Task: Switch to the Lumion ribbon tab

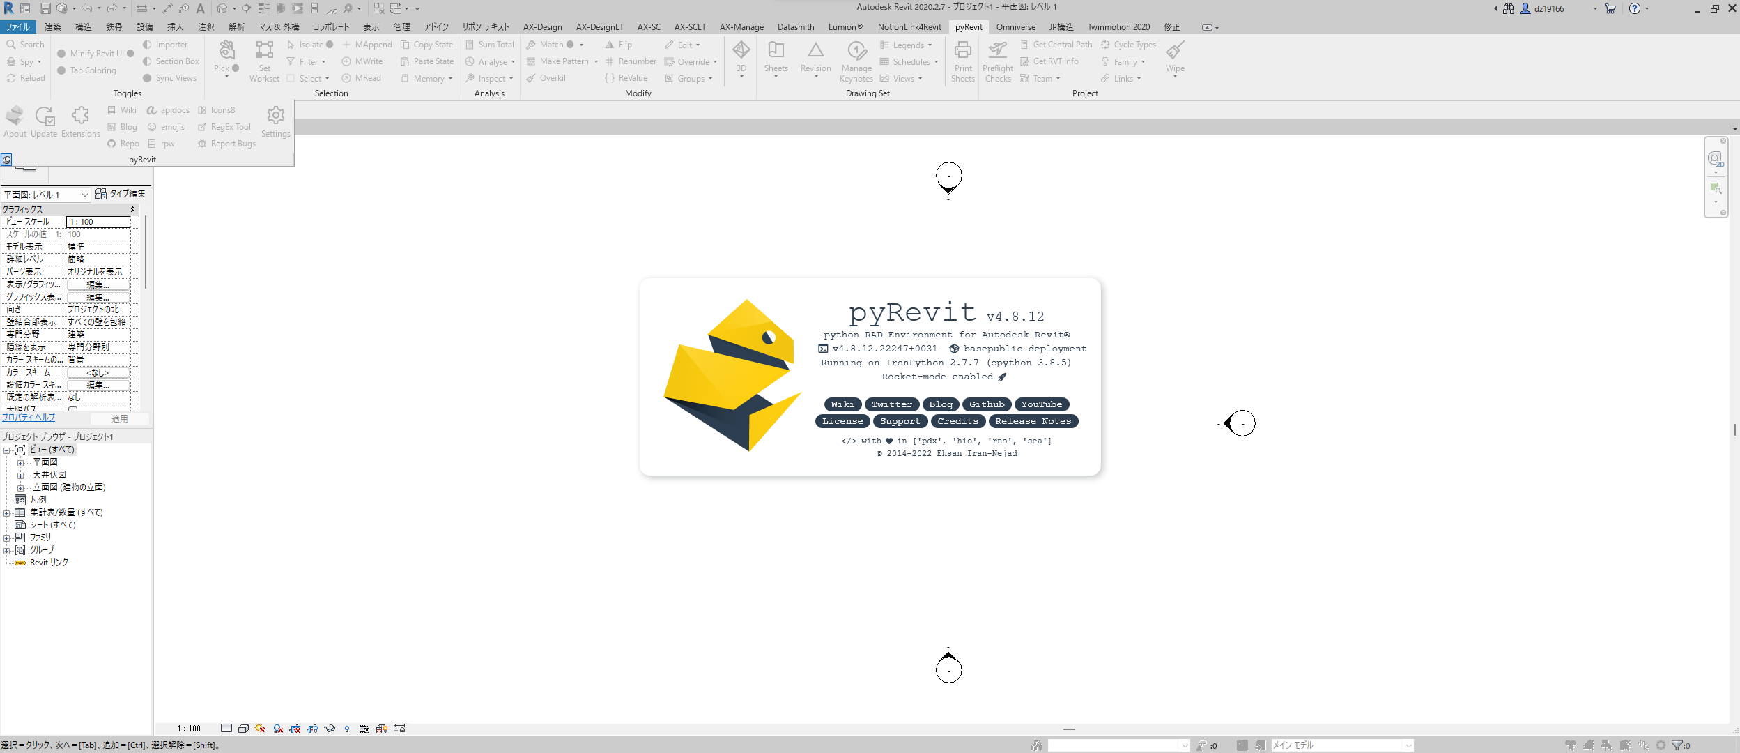Action: click(845, 27)
